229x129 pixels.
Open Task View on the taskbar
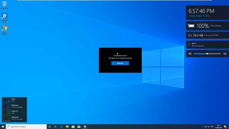pyautogui.click(x=55, y=126)
